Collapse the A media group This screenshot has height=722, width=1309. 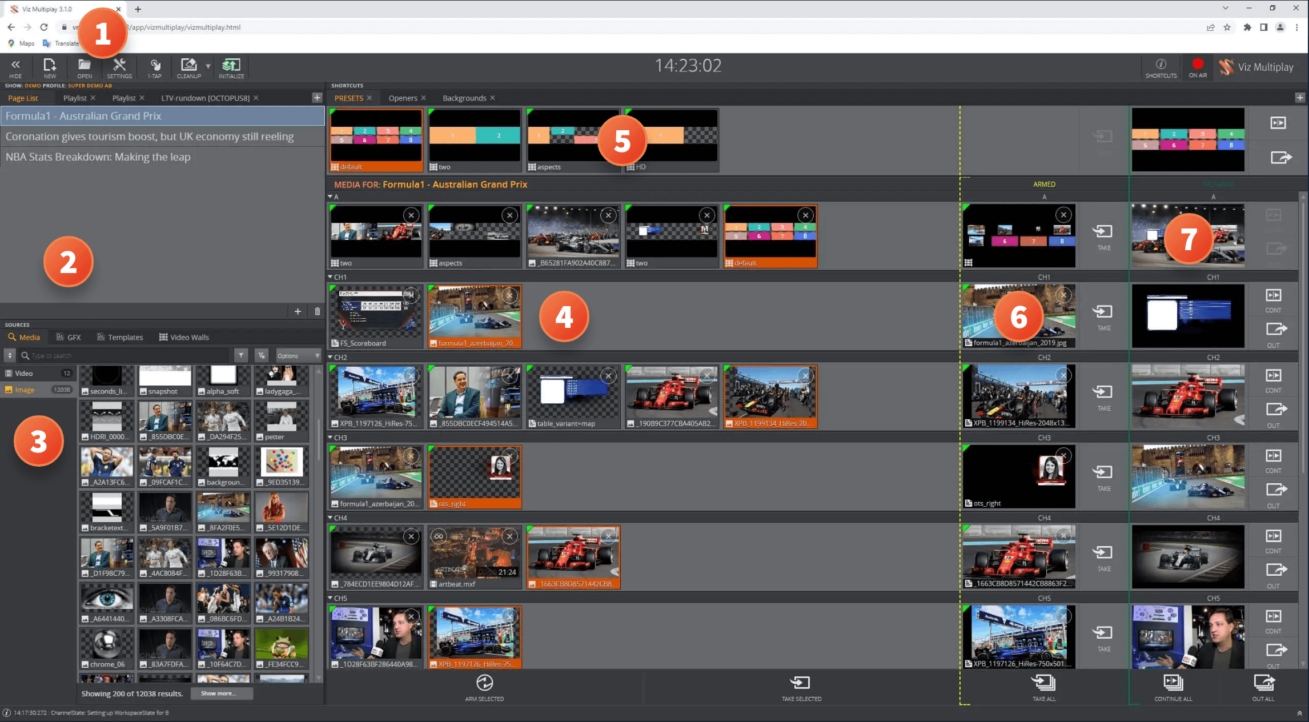pos(330,196)
